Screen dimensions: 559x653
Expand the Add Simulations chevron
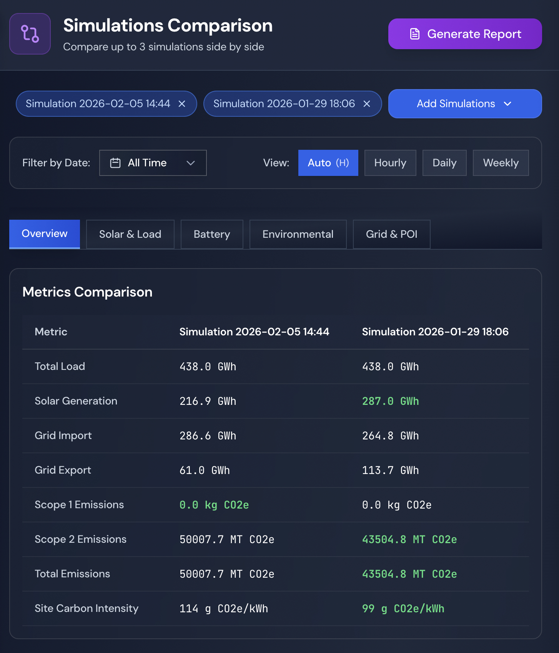tap(507, 104)
